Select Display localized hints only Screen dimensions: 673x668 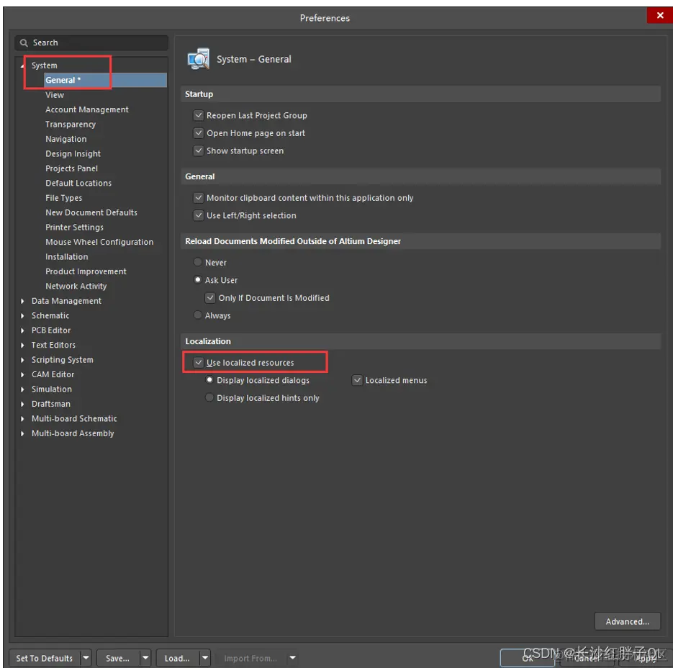pyautogui.click(x=209, y=397)
